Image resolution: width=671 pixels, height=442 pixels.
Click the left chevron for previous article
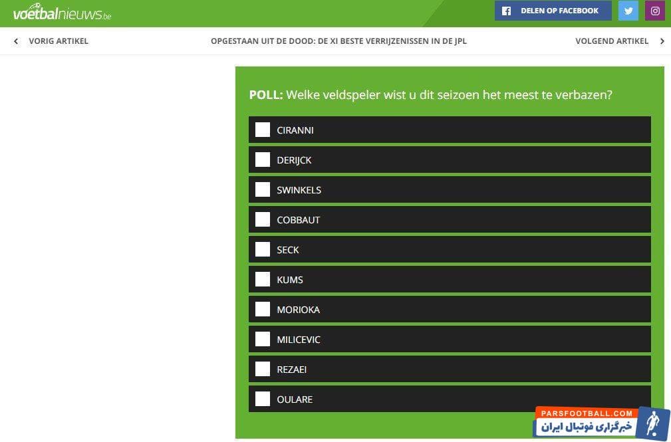click(x=16, y=41)
